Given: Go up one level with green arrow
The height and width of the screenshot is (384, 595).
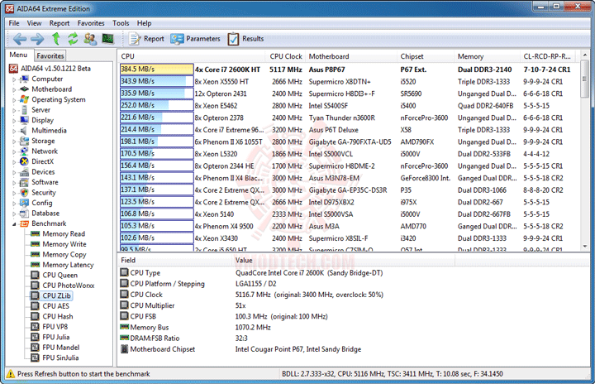Looking at the screenshot, I should pos(56,38).
